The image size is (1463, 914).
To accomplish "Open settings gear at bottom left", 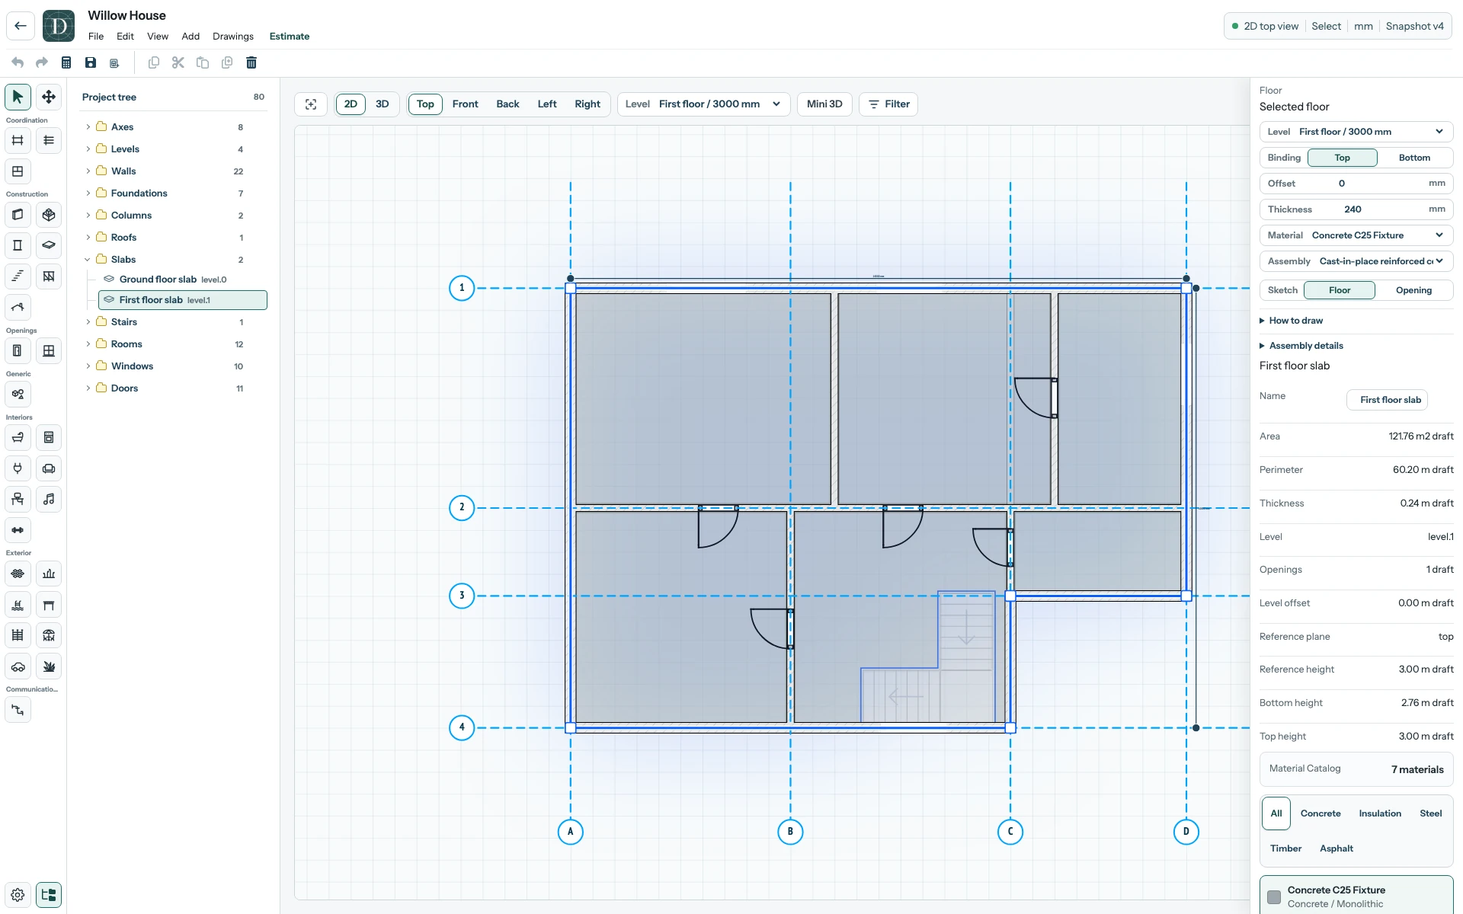I will click(x=18, y=895).
